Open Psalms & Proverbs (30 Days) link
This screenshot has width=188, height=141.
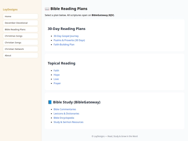pos(69,40)
